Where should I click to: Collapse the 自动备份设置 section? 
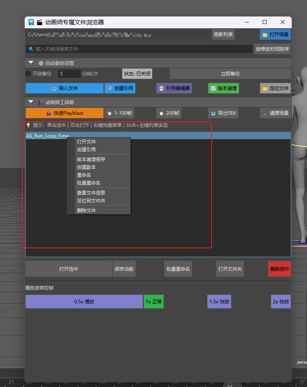pyautogui.click(x=31, y=63)
